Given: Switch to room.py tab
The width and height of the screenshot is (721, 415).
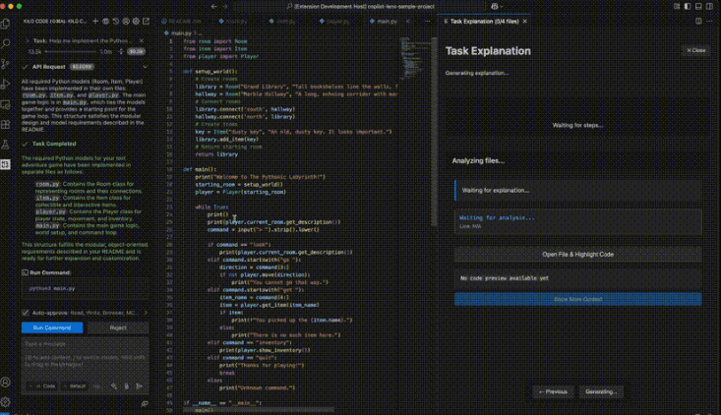Looking at the screenshot, I should point(233,21).
